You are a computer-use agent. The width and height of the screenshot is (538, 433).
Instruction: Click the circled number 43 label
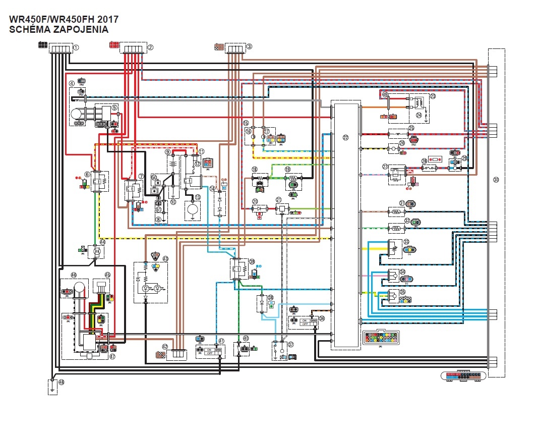click(x=165, y=259)
